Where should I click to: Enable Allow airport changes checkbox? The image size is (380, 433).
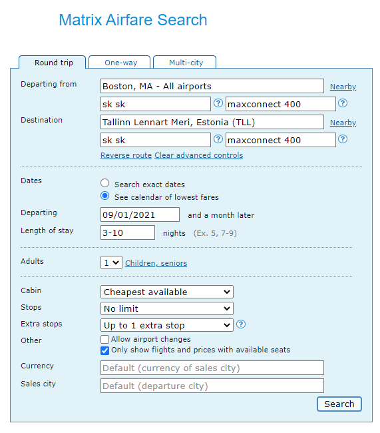(x=104, y=339)
